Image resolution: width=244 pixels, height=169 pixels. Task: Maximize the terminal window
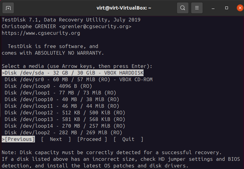[227, 8]
